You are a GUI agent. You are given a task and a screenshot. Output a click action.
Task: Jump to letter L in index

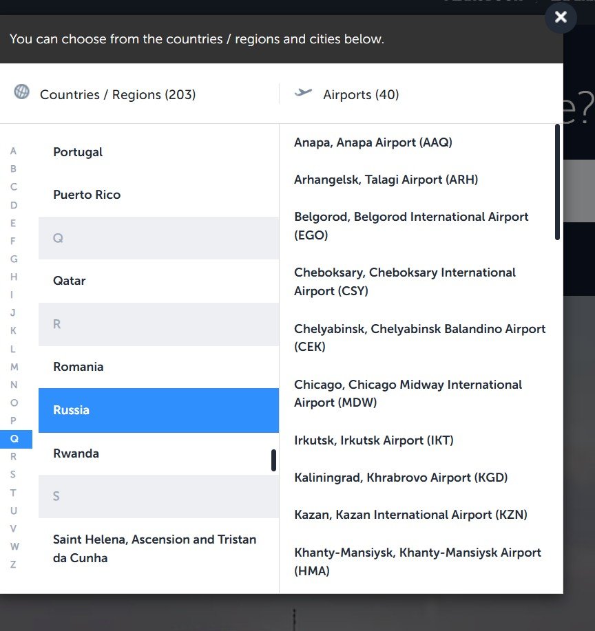[x=13, y=349]
